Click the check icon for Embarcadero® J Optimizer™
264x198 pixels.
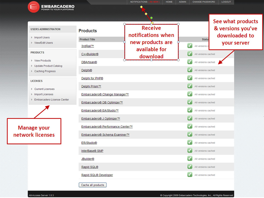(x=190, y=118)
